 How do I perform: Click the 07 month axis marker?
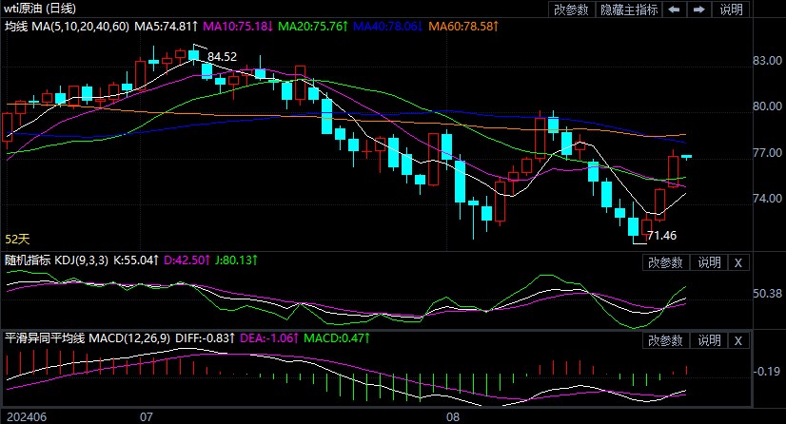pyautogui.click(x=147, y=417)
